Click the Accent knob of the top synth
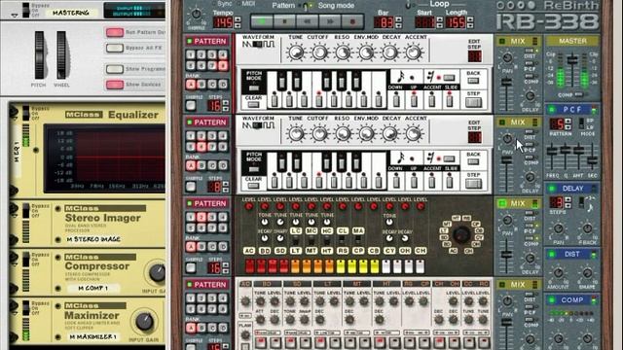The width and height of the screenshot is (623, 350). (414, 52)
